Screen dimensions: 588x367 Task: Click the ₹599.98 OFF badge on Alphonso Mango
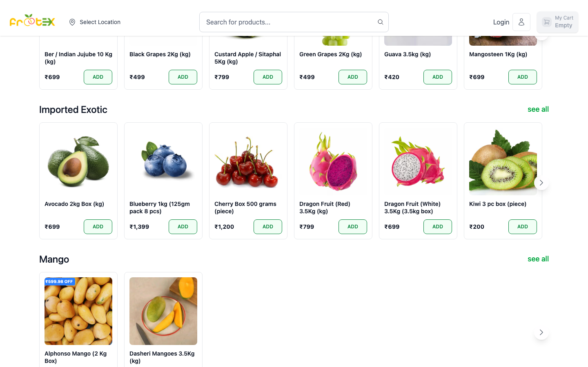point(59,281)
